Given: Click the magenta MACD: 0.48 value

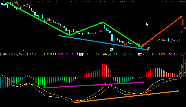Looking at the screenshot, I should (x=67, y=54).
